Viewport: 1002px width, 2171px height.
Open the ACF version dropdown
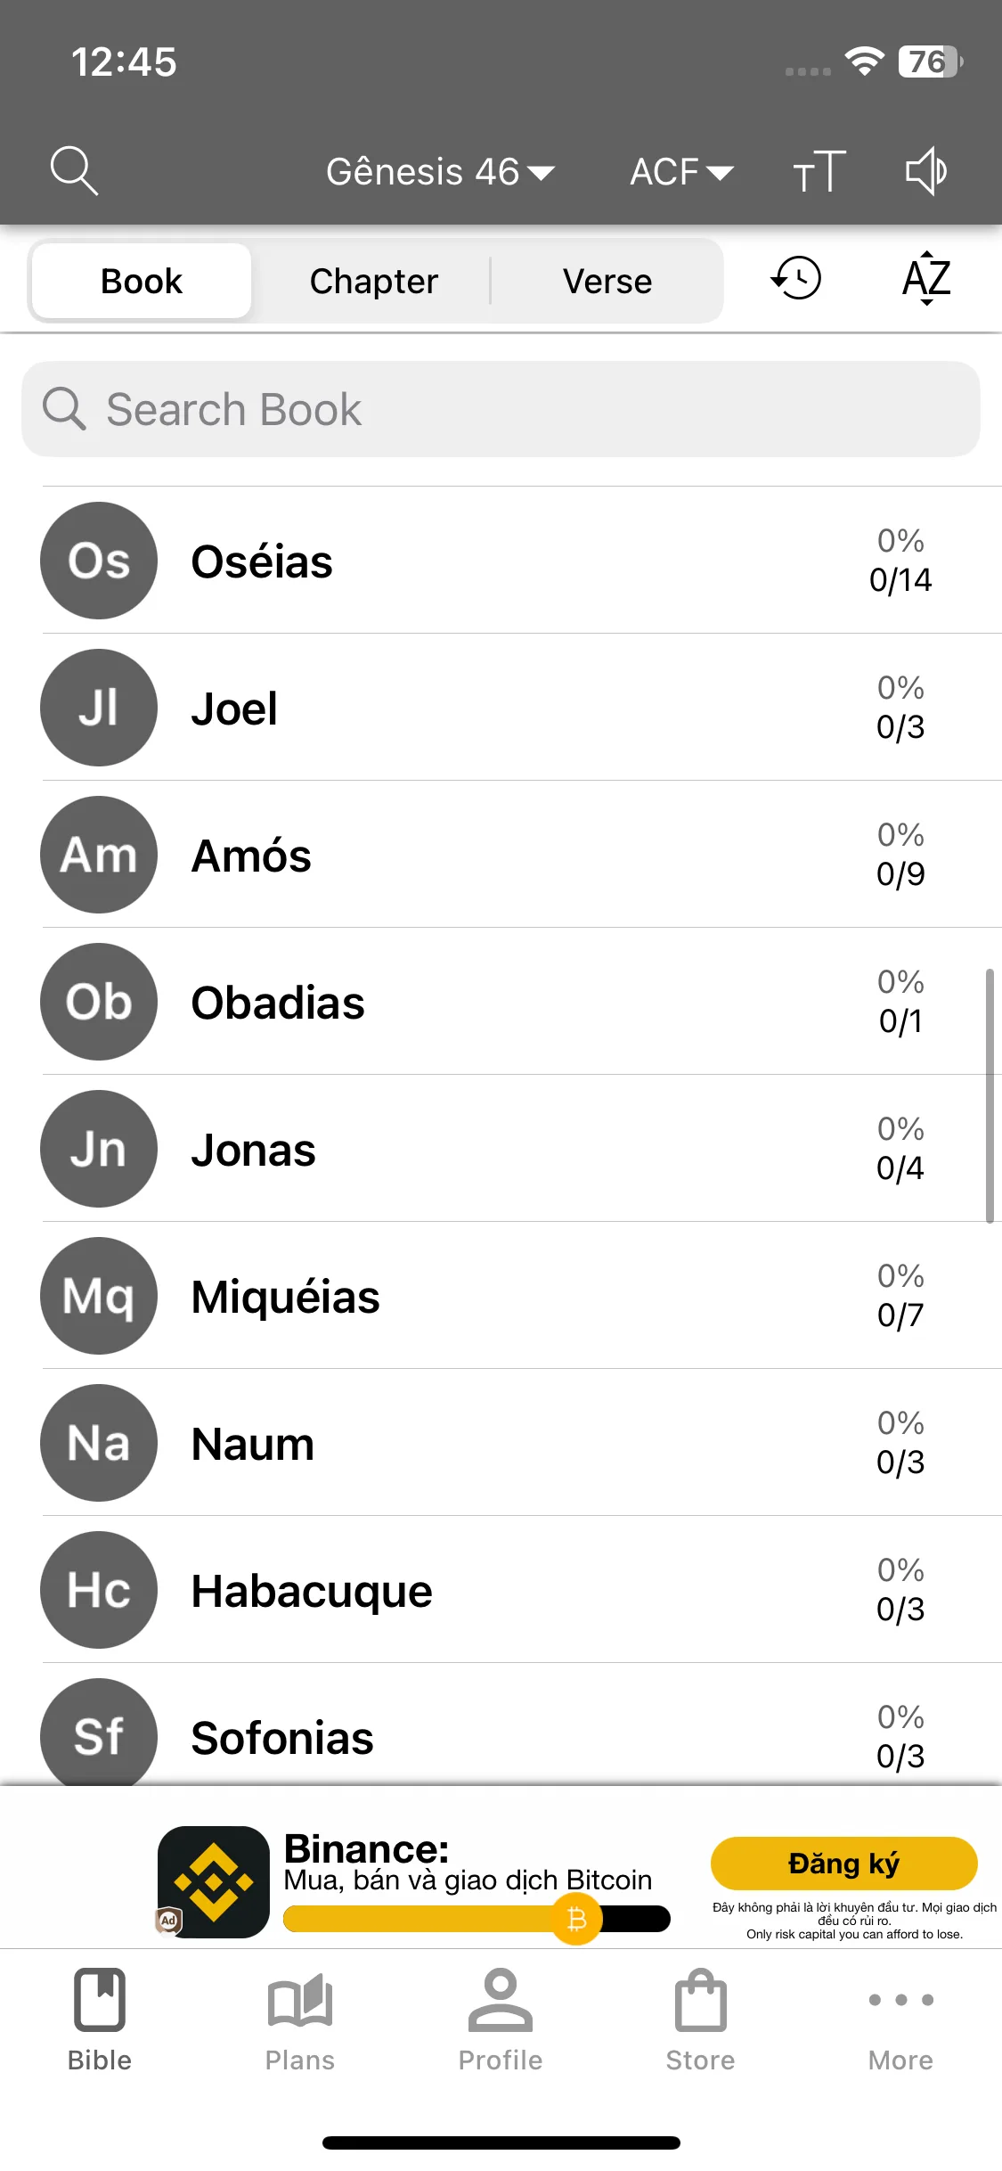click(x=681, y=172)
